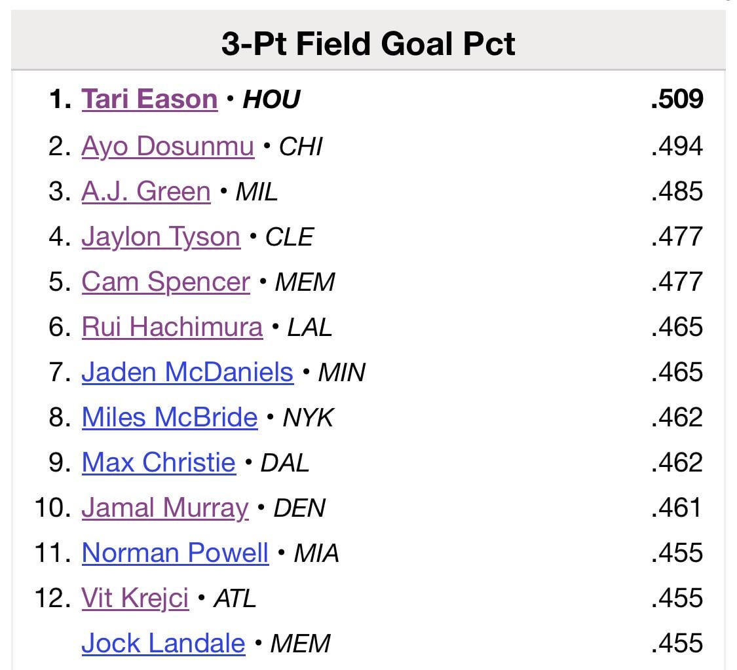Open Max Christie's player page
Viewport: 737px width, 670px height.
[x=158, y=462]
